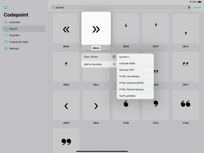This screenshot has height=153, width=204.
Task: Select the 2018 left single quote tile
Action: 126,28
